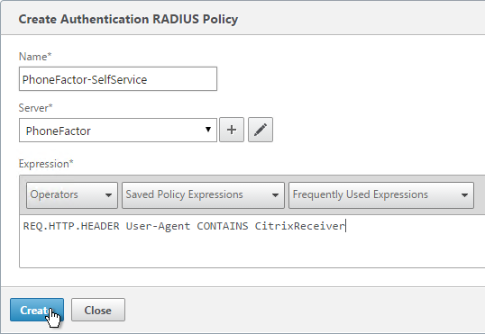Open the Server dropdown showing PhoneFactor
The width and height of the screenshot is (485, 334).
pos(118,131)
